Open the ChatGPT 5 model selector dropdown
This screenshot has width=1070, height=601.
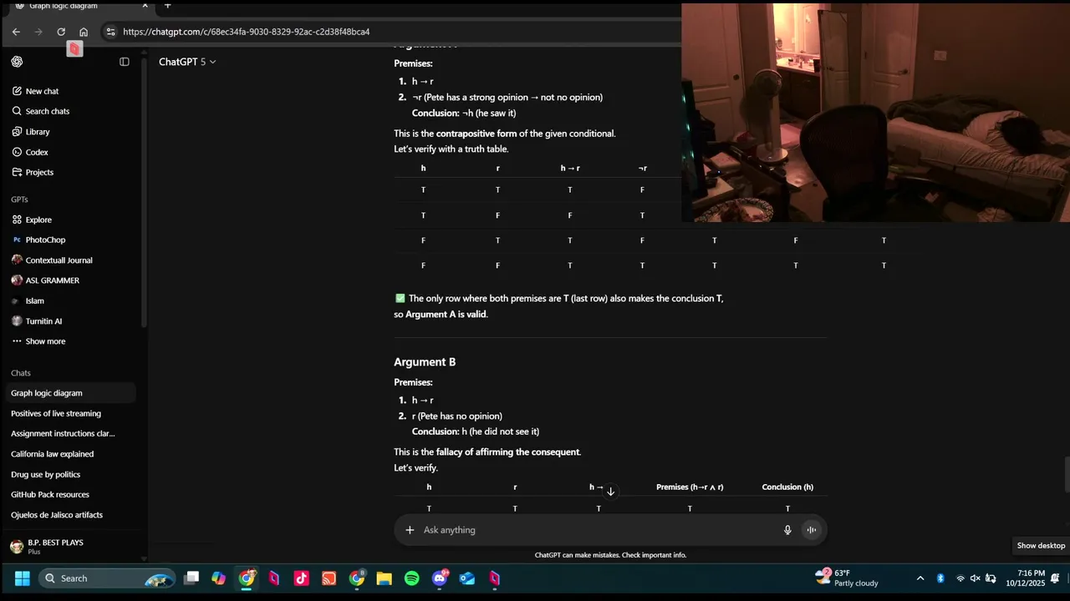coord(187,62)
